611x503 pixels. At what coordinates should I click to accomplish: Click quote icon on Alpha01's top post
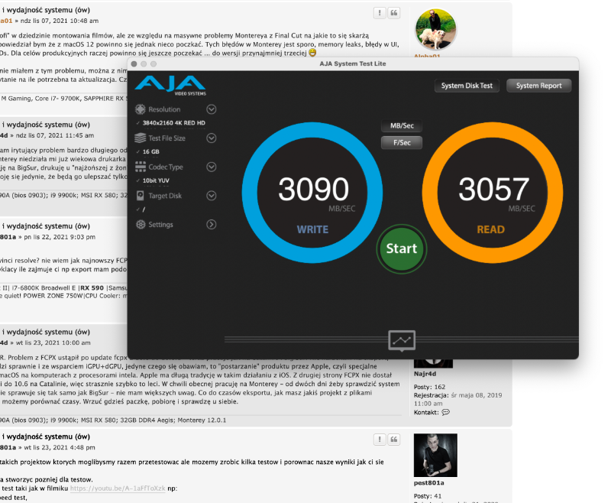[394, 13]
